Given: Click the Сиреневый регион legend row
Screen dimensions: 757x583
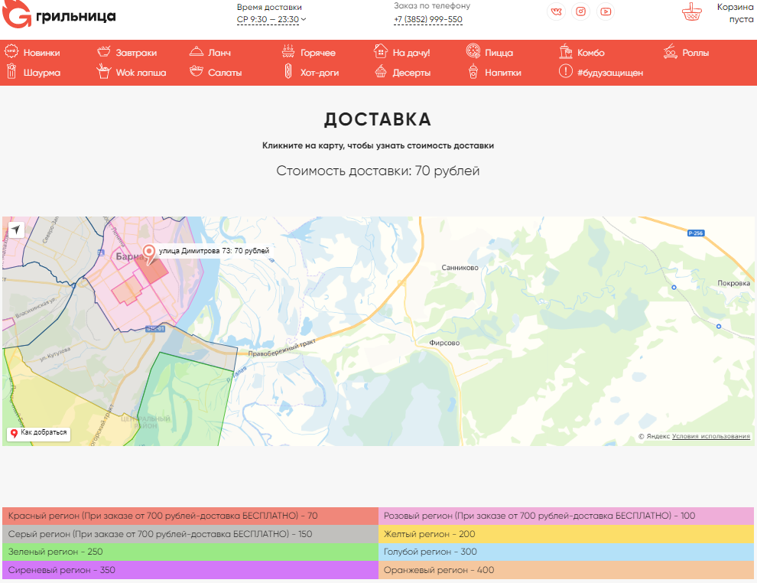Looking at the screenshot, I should click(190, 570).
